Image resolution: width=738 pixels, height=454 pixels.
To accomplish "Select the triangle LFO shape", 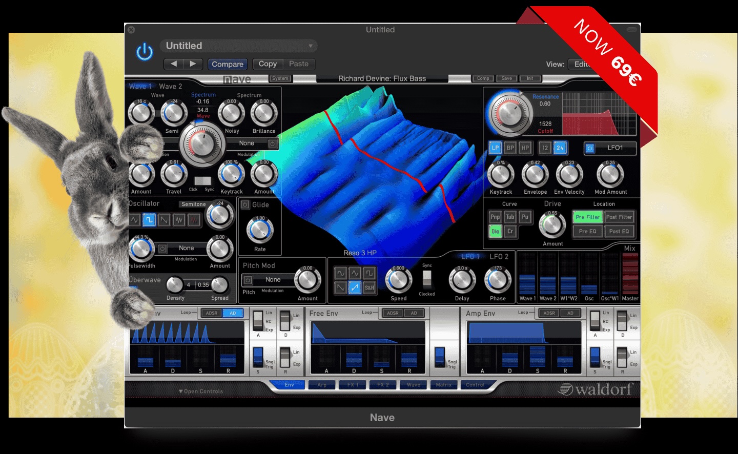I will [355, 273].
